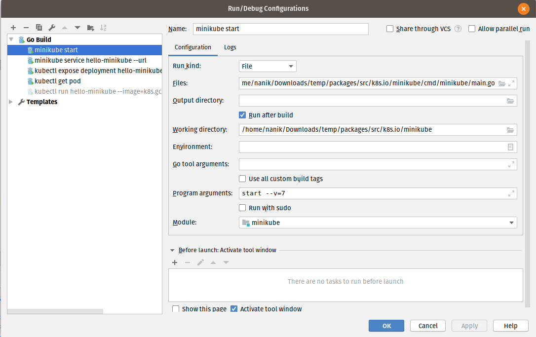The width and height of the screenshot is (536, 337).
Task: Click the Help button
Action: 510,326
